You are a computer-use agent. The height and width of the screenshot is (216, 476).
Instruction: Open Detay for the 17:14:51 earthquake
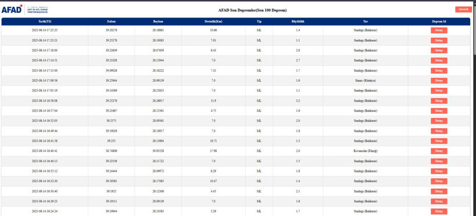click(x=439, y=60)
